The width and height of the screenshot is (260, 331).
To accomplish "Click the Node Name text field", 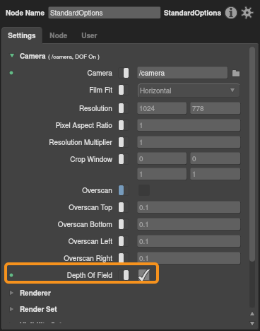I will (105, 13).
